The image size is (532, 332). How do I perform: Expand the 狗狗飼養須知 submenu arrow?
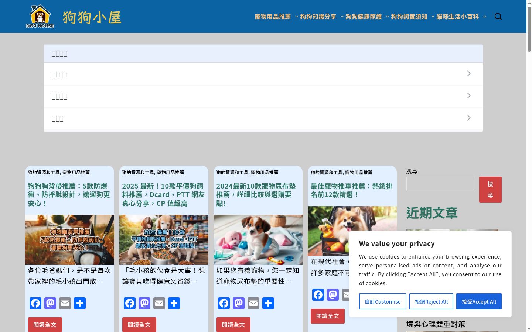tap(433, 17)
